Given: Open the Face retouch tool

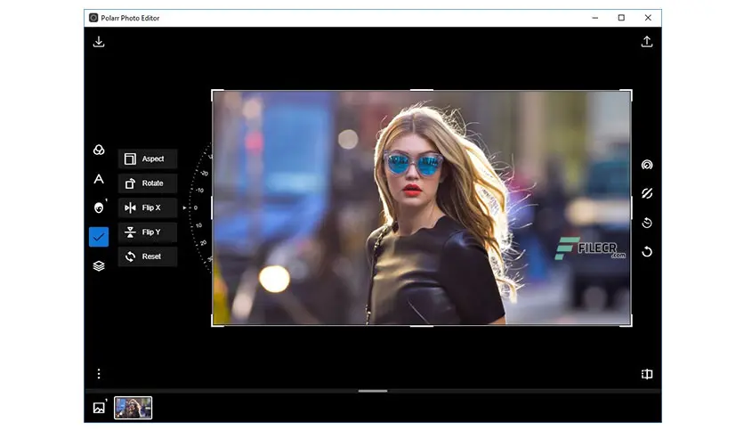Looking at the screenshot, I should click(99, 207).
